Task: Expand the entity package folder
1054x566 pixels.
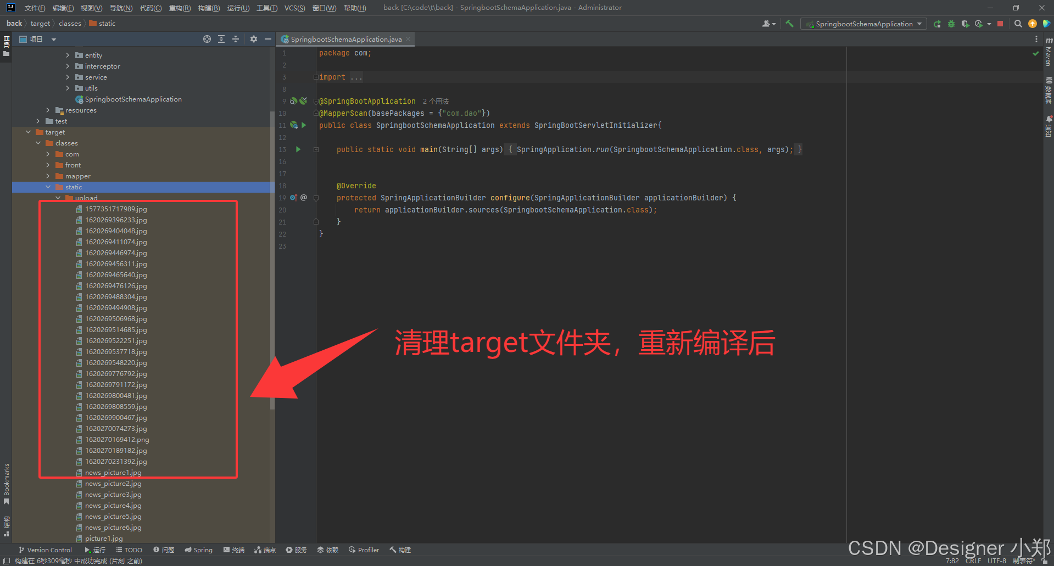Action: point(68,55)
